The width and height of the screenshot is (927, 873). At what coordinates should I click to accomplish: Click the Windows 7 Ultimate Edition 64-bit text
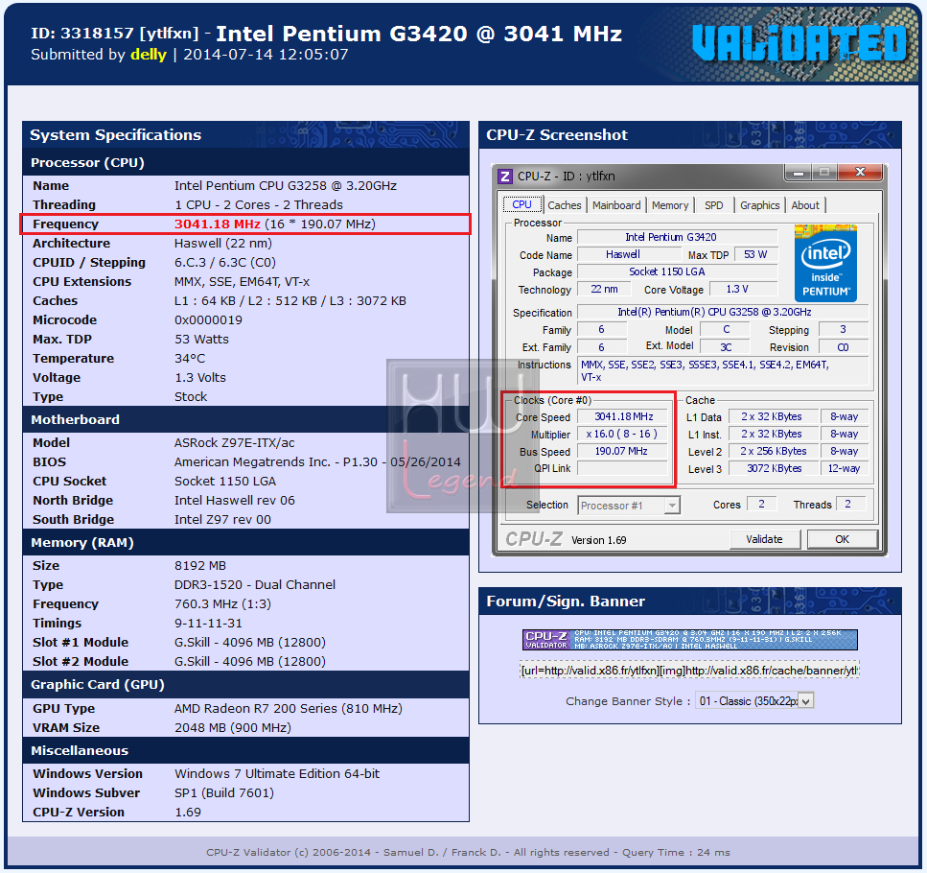click(277, 773)
